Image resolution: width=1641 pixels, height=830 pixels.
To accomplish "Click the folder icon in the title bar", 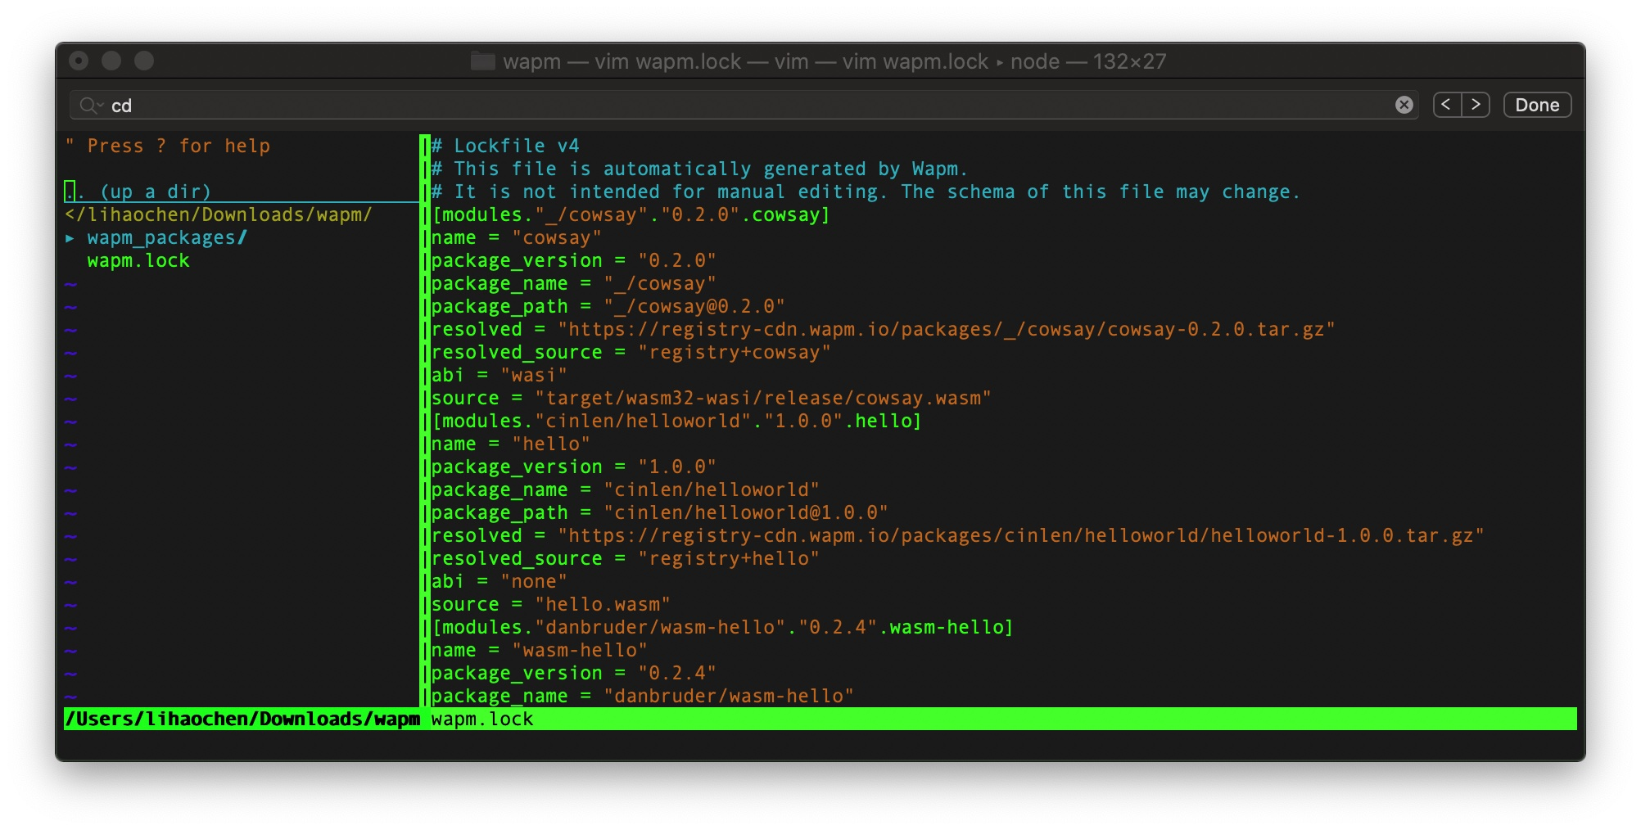I will (x=483, y=61).
